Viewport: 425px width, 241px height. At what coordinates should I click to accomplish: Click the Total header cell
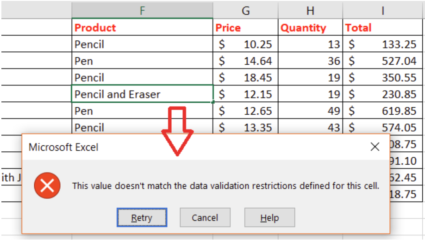(x=383, y=28)
